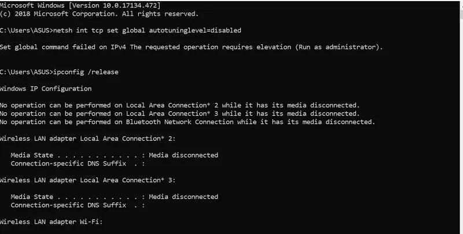Click the Local Area Connection* 3 disconnected message
This screenshot has width=463, height=234.
(x=180, y=114)
